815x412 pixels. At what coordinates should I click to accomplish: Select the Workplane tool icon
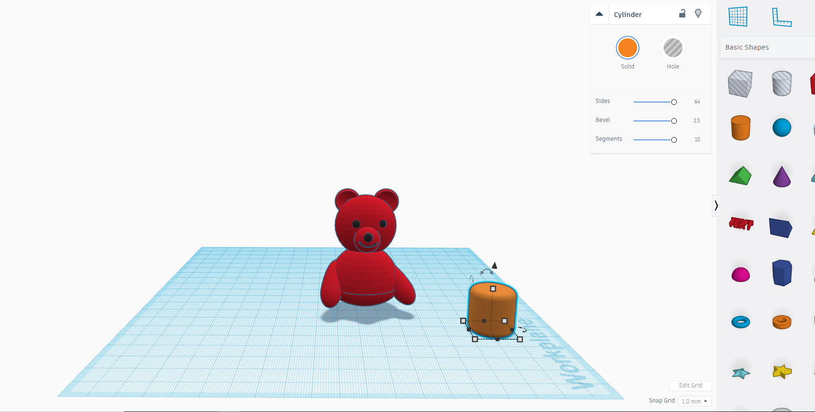pyautogui.click(x=738, y=17)
